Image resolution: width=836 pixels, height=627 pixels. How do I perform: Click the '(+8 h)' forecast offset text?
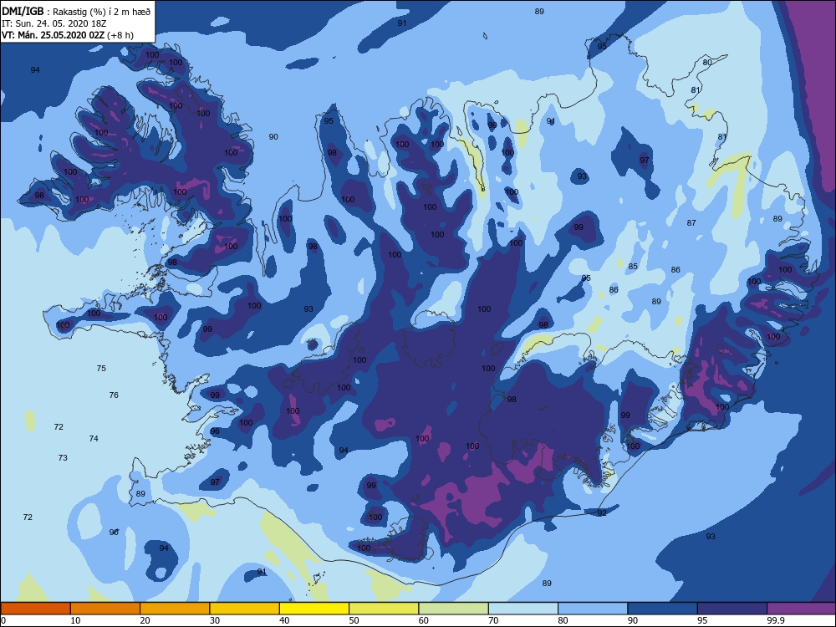120,35
